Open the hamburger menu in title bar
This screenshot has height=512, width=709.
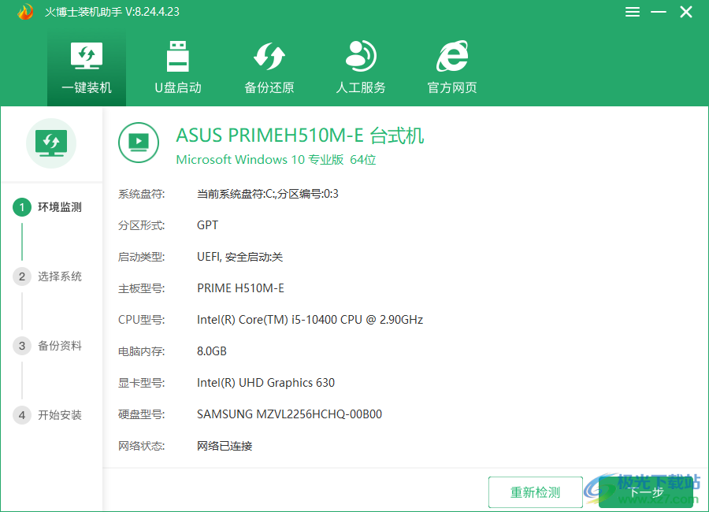tap(633, 12)
